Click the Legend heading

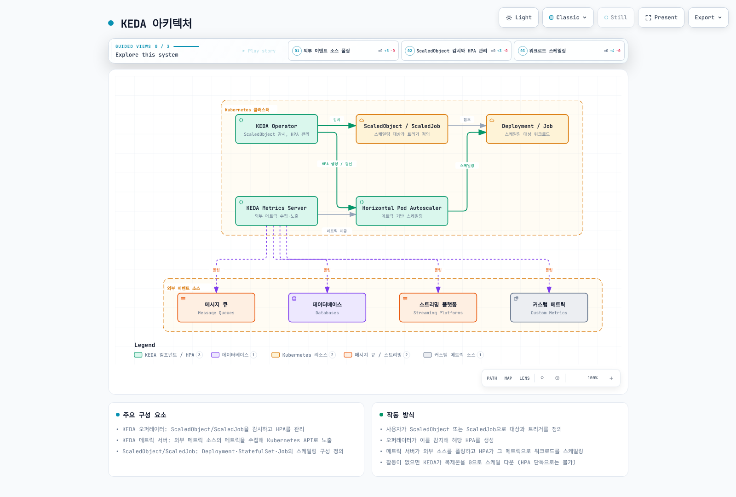coord(144,345)
